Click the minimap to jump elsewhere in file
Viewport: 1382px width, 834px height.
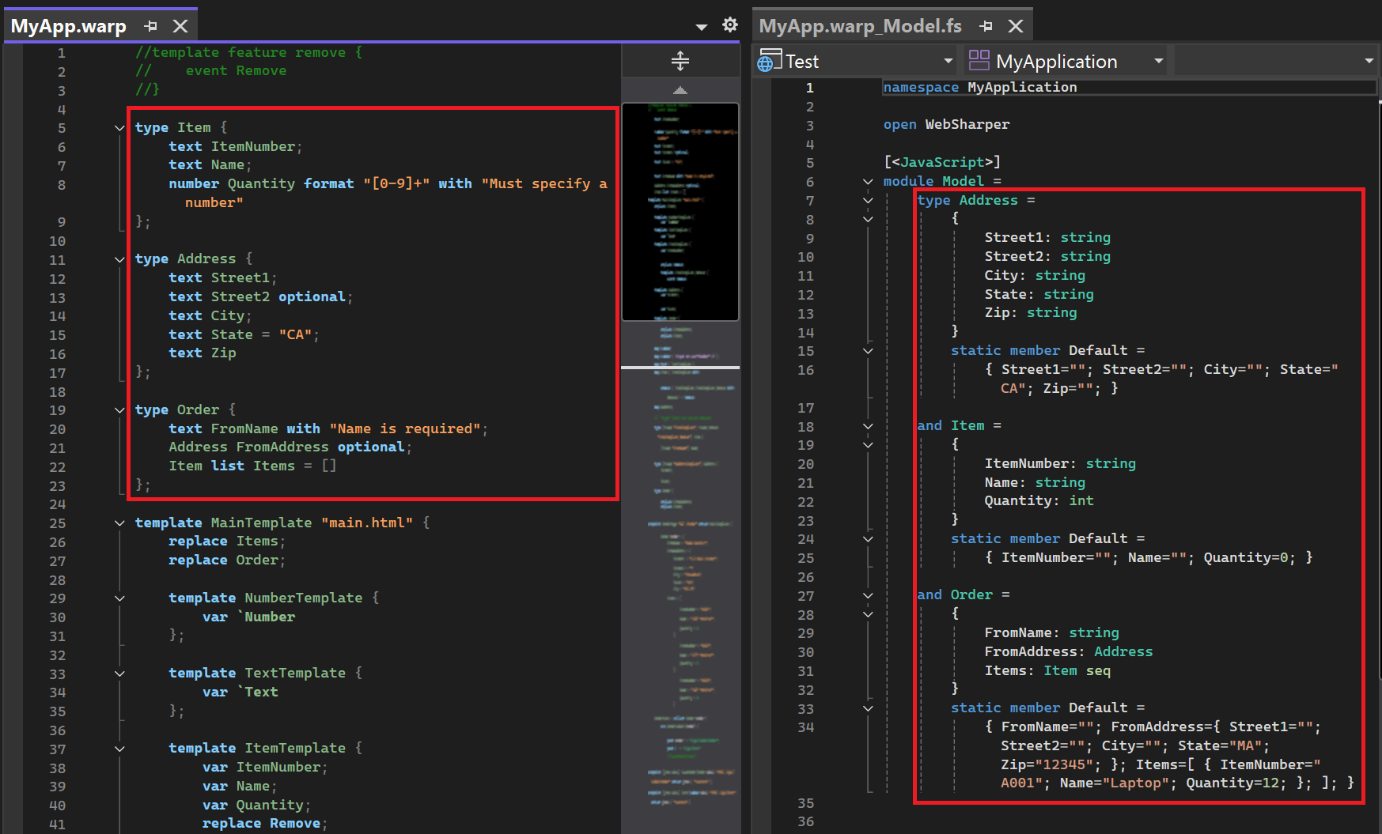pos(680,553)
